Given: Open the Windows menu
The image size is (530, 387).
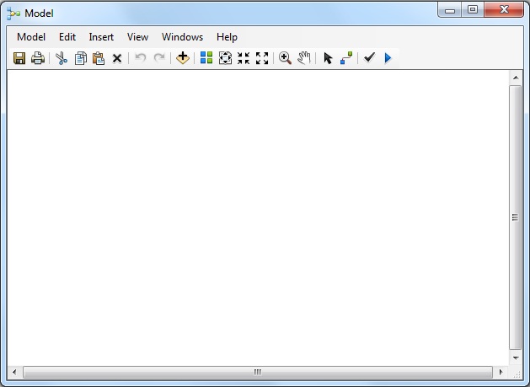Looking at the screenshot, I should [x=182, y=37].
